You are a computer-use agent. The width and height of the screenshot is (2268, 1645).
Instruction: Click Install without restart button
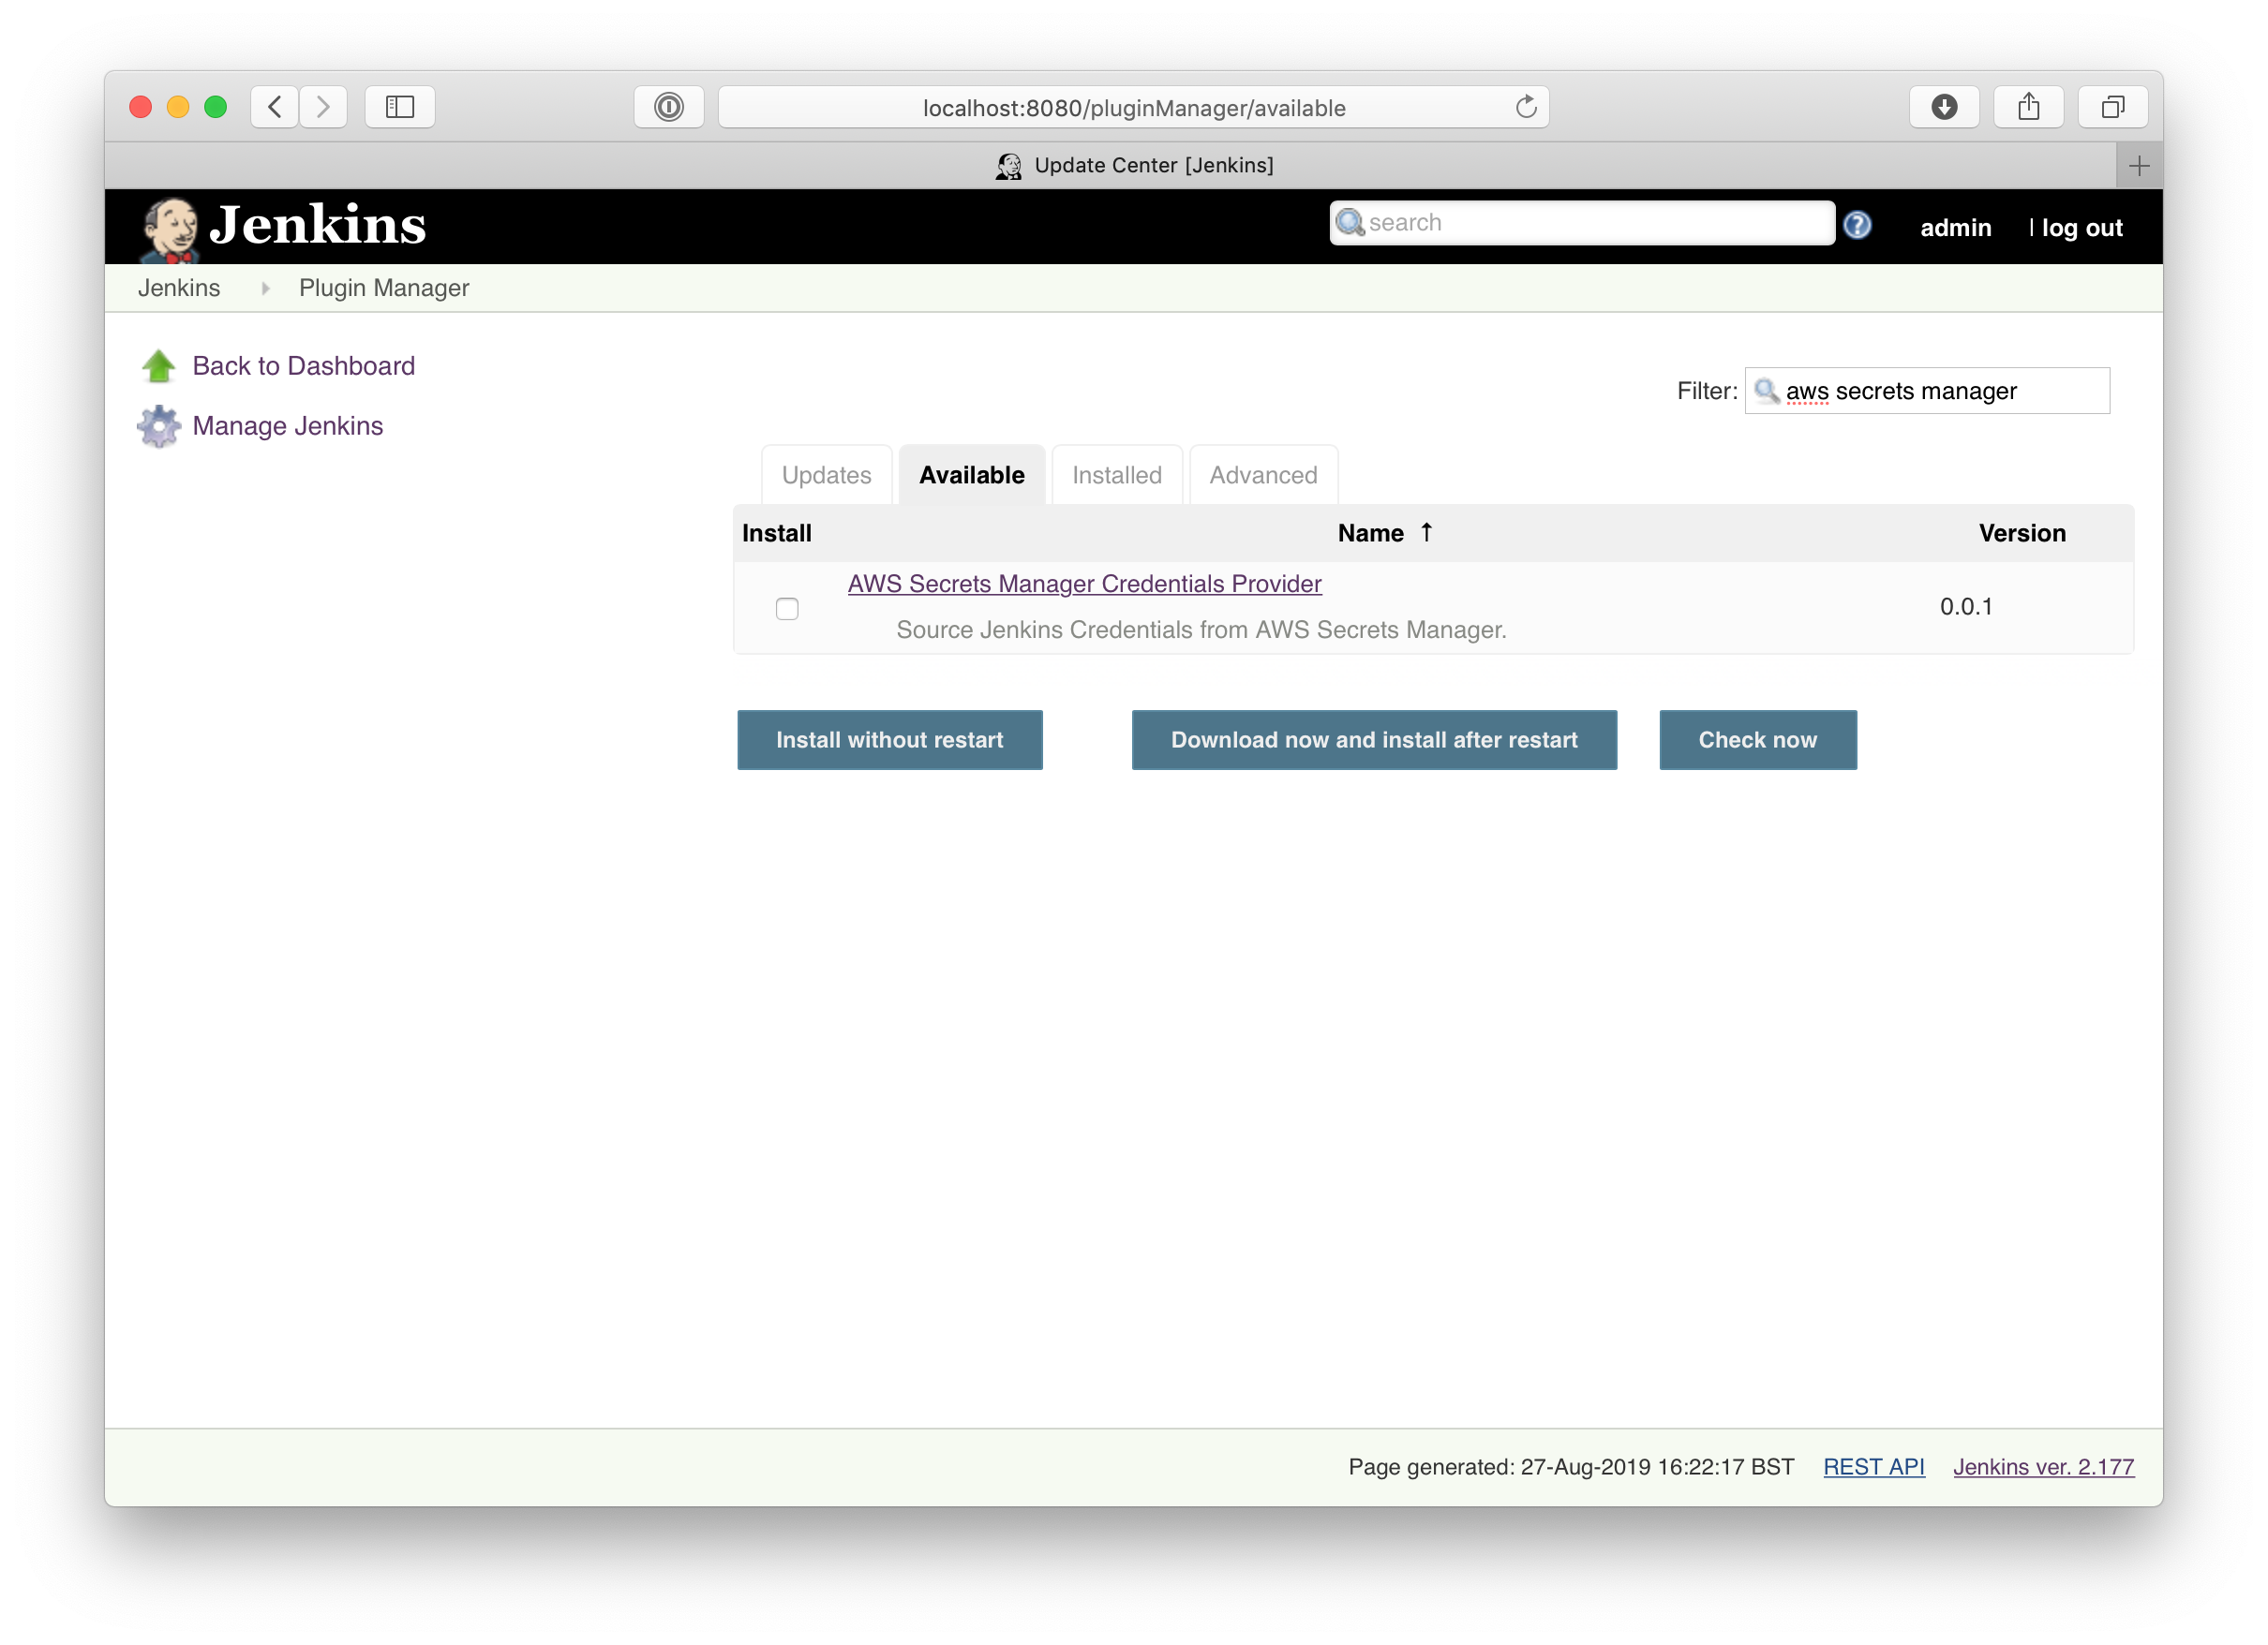click(889, 741)
